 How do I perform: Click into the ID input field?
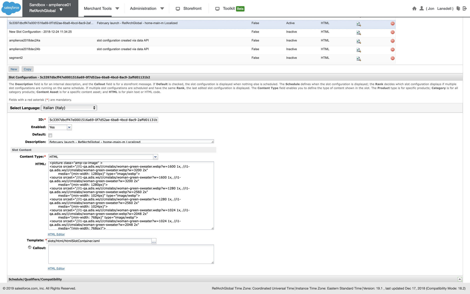103,120
